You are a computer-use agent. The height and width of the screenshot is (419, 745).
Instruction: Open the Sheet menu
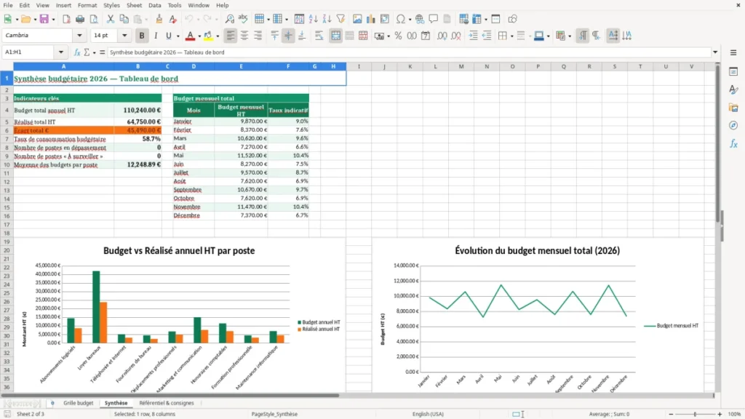134,5
